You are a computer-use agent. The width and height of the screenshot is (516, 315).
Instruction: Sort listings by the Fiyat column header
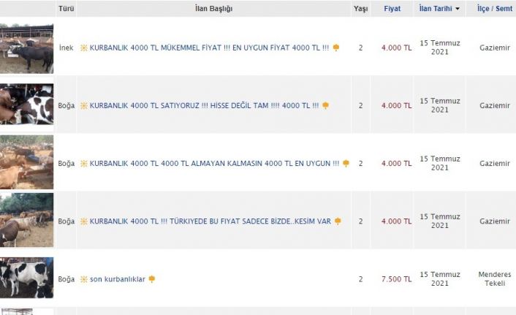tap(392, 9)
